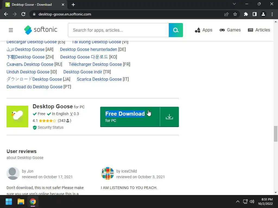
Task: Open Chrome profile avatar
Action: coord(263,14)
